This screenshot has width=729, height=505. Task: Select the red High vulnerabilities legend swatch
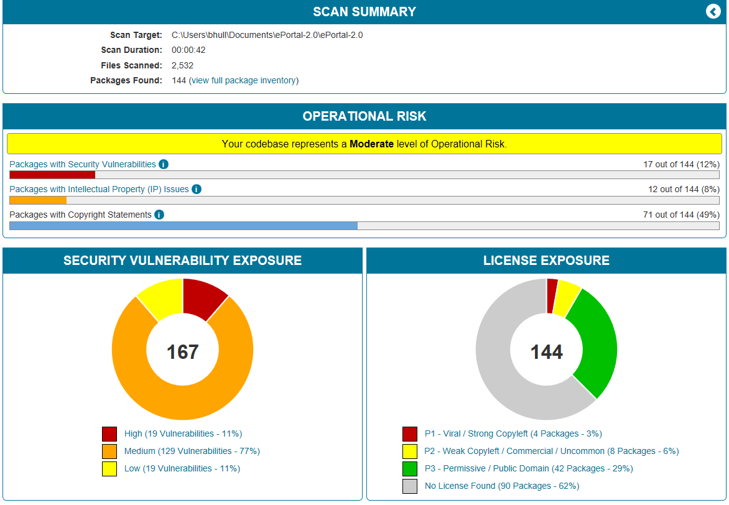pyautogui.click(x=109, y=434)
